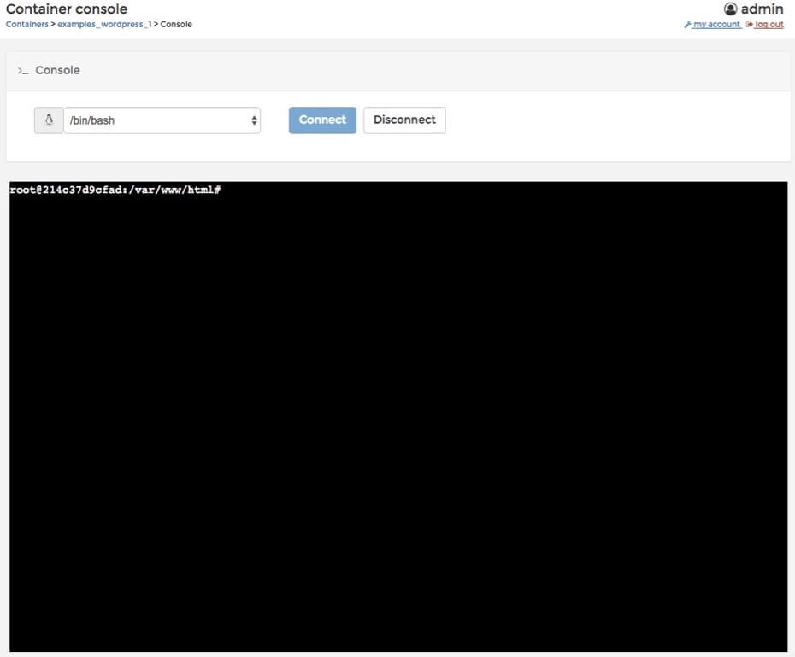The height and width of the screenshot is (657, 795).
Task: Click the admin user avatar icon
Action: pyautogui.click(x=730, y=9)
